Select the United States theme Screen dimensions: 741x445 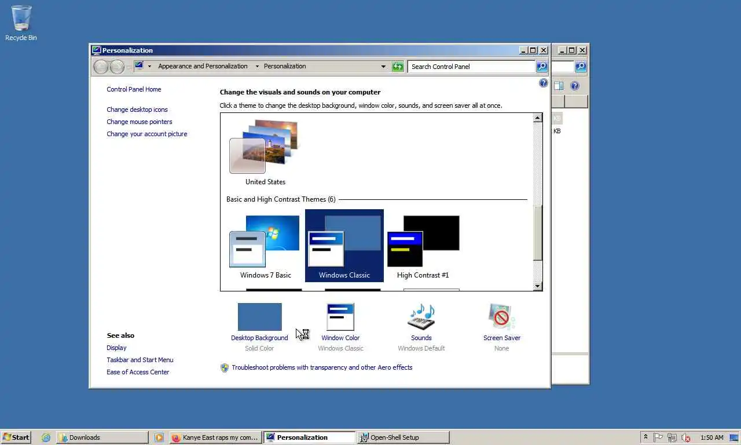click(265, 152)
